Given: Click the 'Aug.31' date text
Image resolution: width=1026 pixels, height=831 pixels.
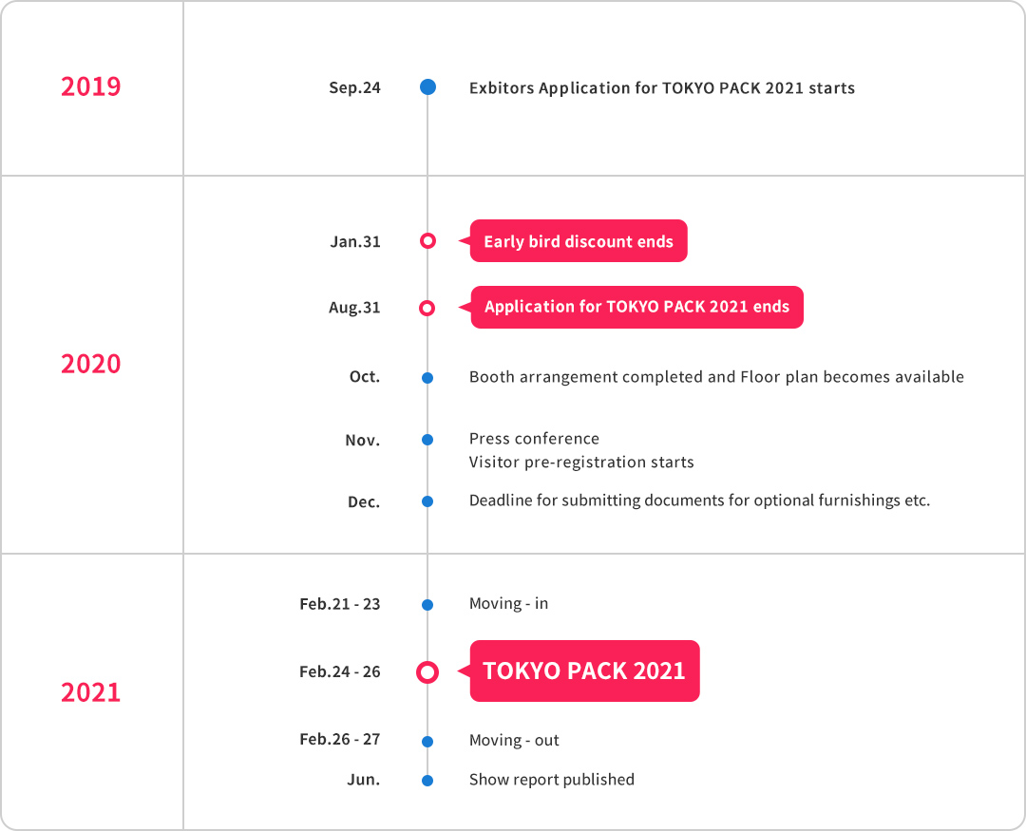Looking at the screenshot, I should pos(354,308).
